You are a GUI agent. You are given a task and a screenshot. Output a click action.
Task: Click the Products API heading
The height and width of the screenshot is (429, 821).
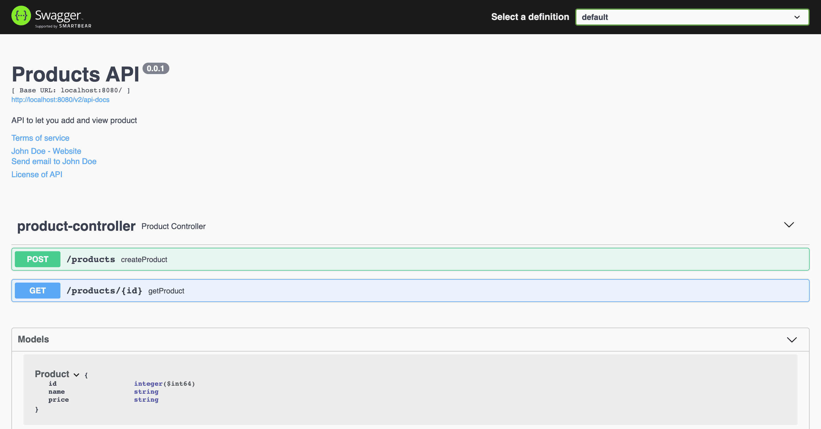76,74
